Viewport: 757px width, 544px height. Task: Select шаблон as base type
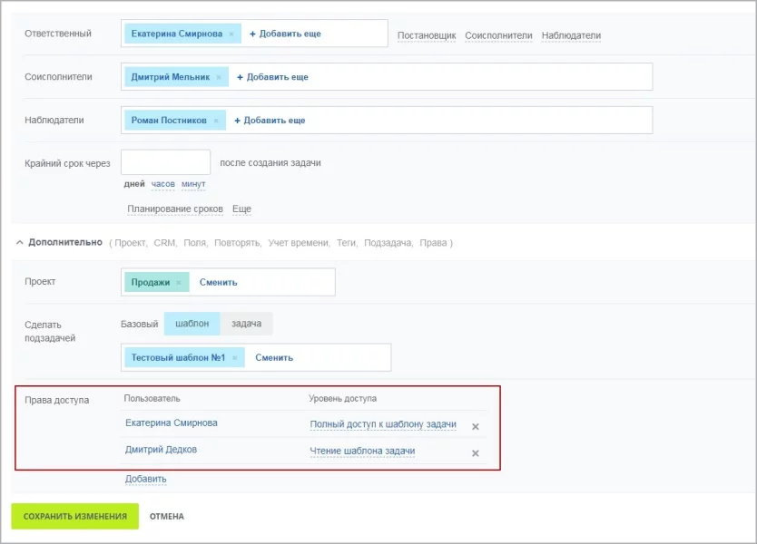coord(192,324)
